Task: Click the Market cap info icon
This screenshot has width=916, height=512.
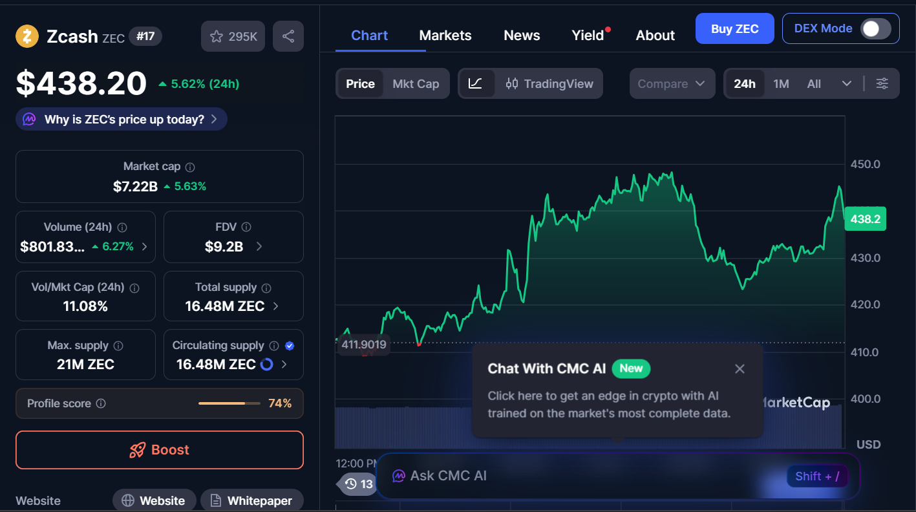Action: (x=190, y=167)
